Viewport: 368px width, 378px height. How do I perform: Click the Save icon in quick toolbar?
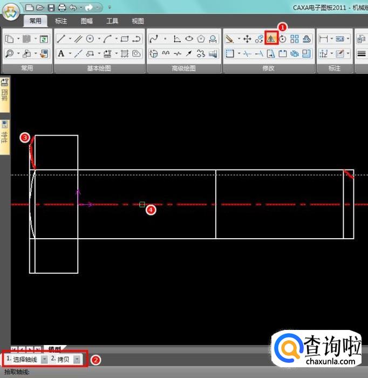[x=51, y=8]
